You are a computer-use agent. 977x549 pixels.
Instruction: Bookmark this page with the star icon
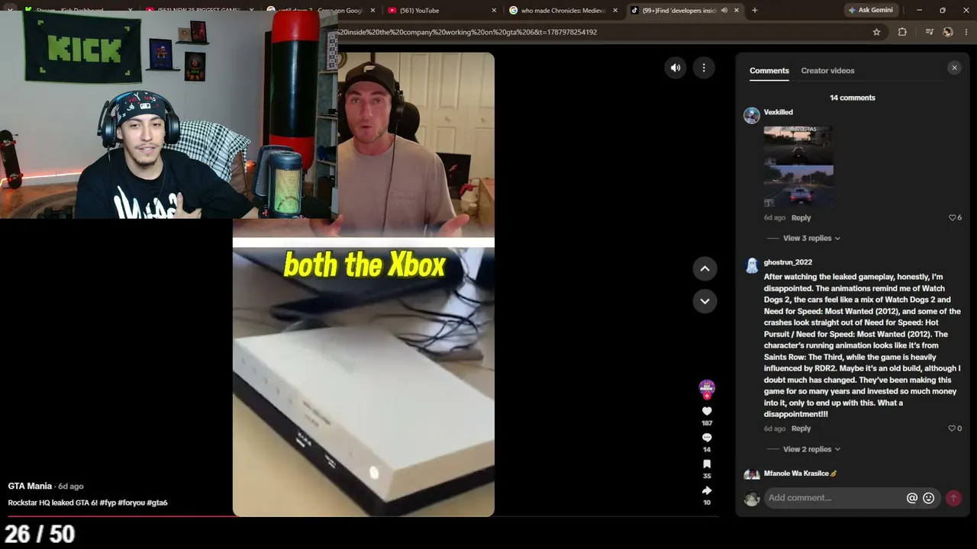coord(876,32)
